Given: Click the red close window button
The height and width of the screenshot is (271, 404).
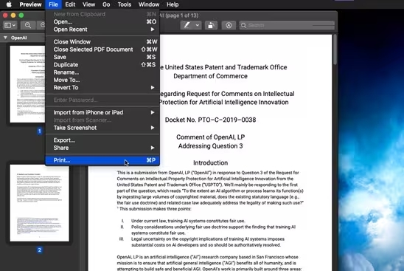Looking at the screenshot, I should [5, 16].
